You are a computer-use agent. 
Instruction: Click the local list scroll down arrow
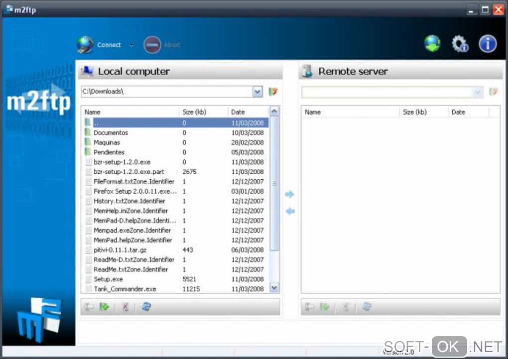pos(274,288)
